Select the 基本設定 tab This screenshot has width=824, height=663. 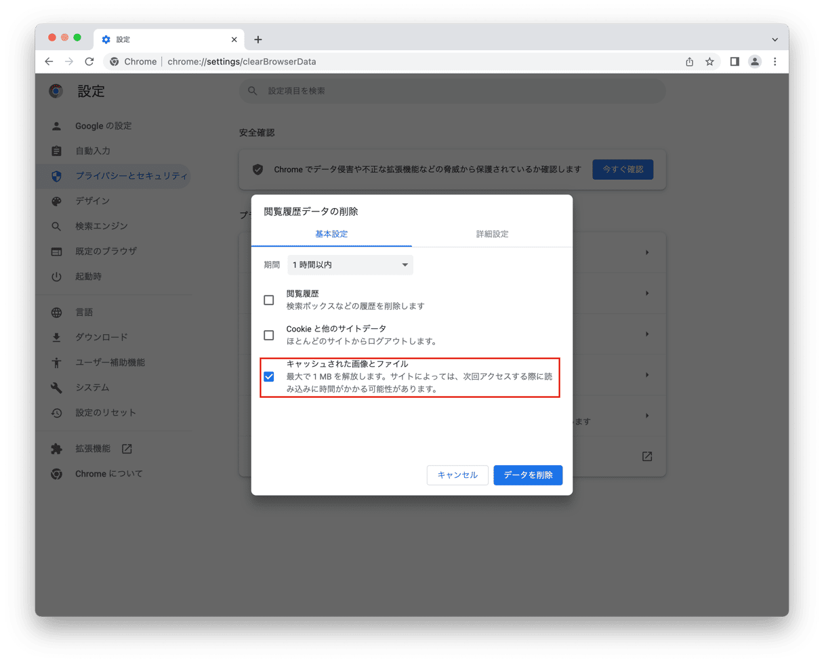click(331, 234)
